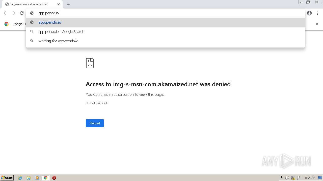Click the sad page error icon
Image resolution: width=323 pixels, height=181 pixels.
tap(90, 63)
